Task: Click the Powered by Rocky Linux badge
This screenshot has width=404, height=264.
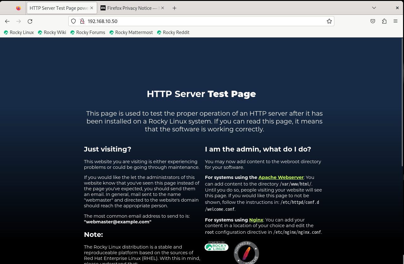Action: tap(216, 246)
